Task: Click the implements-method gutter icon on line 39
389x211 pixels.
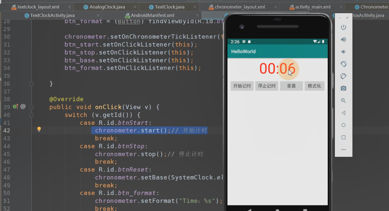Action: pos(15,107)
